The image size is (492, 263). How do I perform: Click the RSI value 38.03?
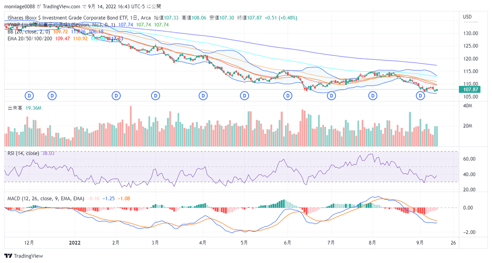coord(48,153)
